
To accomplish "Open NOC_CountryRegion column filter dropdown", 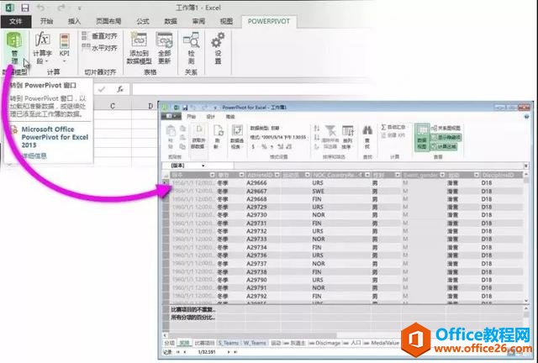I will pyautogui.click(x=367, y=175).
